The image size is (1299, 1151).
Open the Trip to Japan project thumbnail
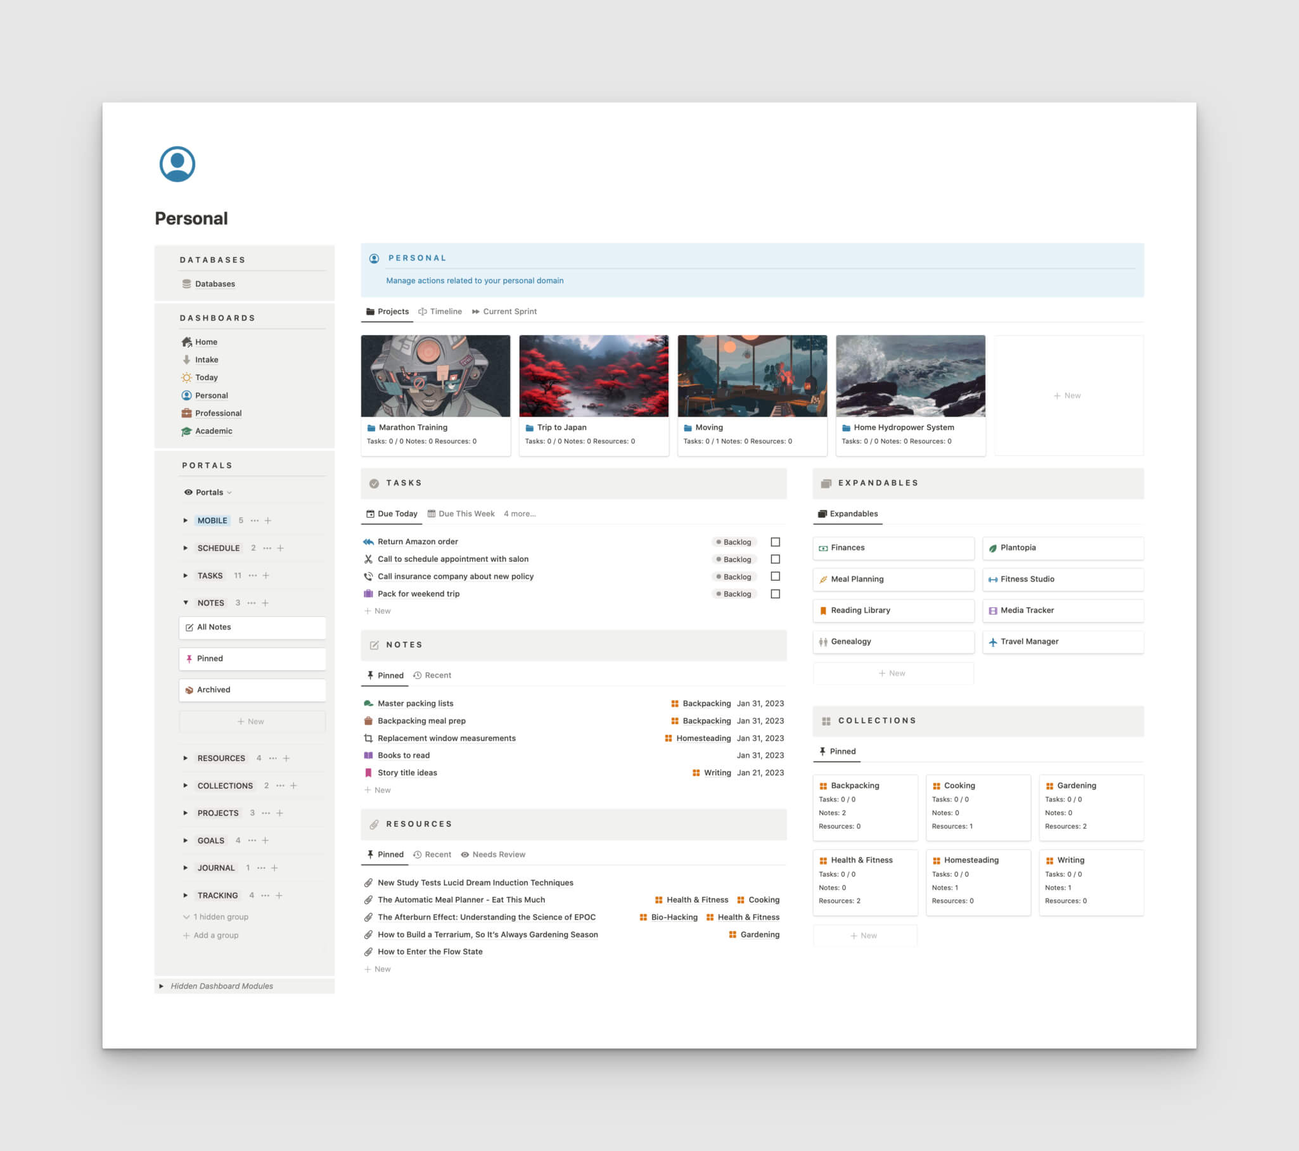pyautogui.click(x=594, y=376)
